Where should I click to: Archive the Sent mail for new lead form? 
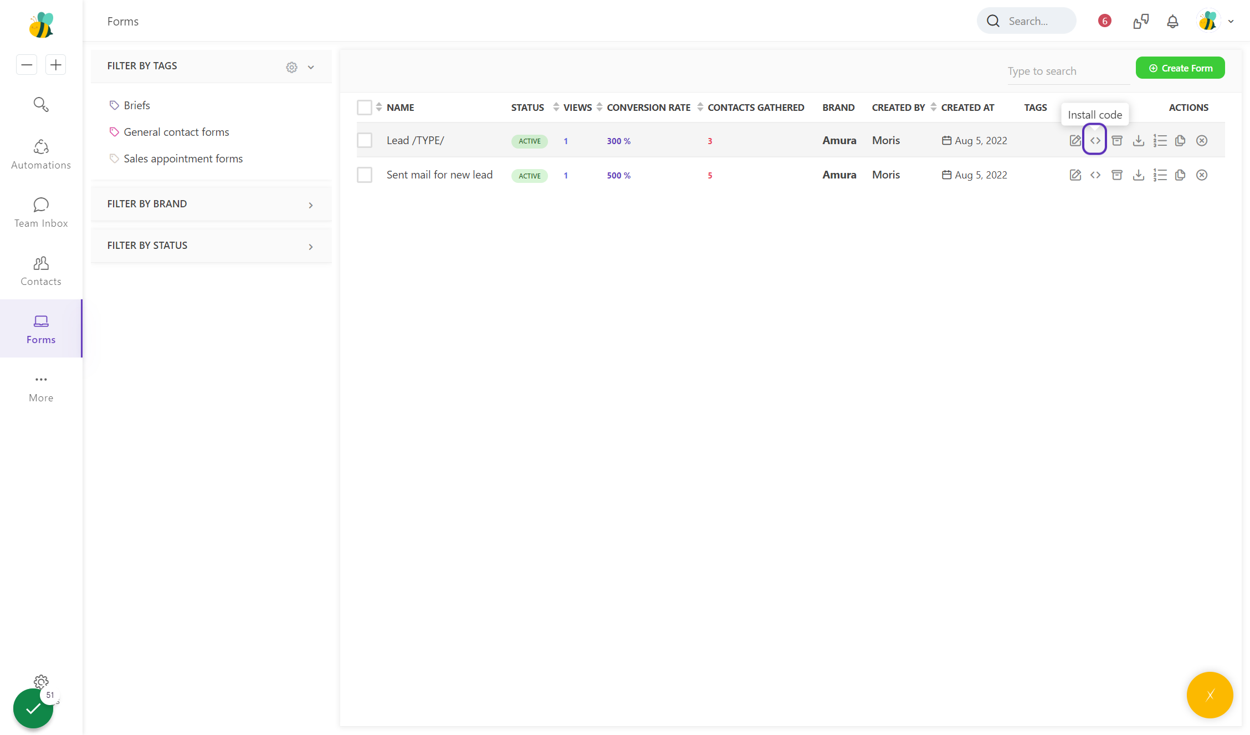click(1117, 175)
